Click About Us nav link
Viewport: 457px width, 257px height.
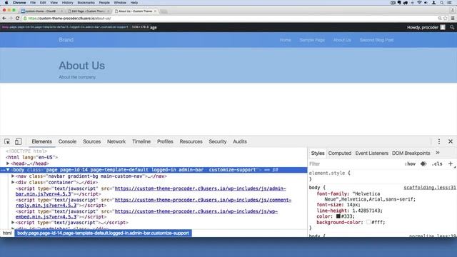pyautogui.click(x=342, y=40)
